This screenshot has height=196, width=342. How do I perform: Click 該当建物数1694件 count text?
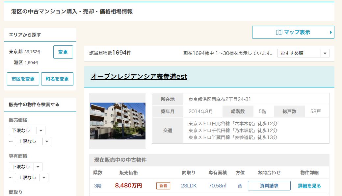(x=110, y=53)
